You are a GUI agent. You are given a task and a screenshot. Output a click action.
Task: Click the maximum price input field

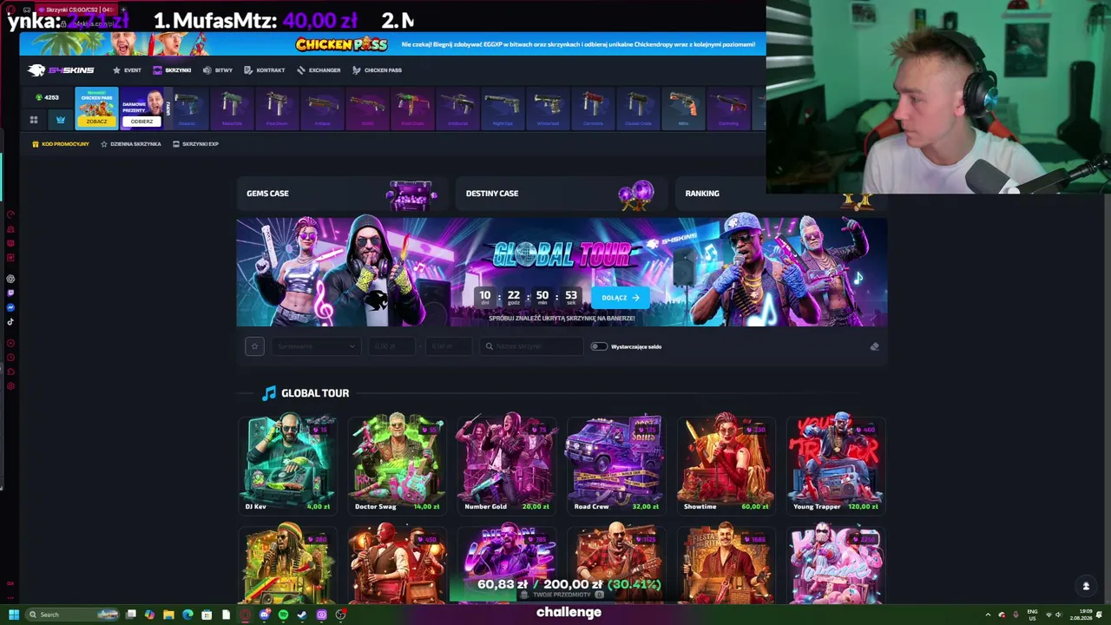pyautogui.click(x=448, y=346)
